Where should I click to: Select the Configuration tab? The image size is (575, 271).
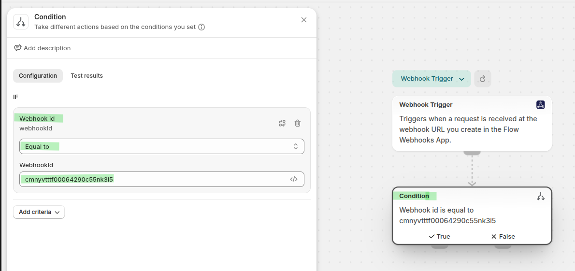(38, 76)
